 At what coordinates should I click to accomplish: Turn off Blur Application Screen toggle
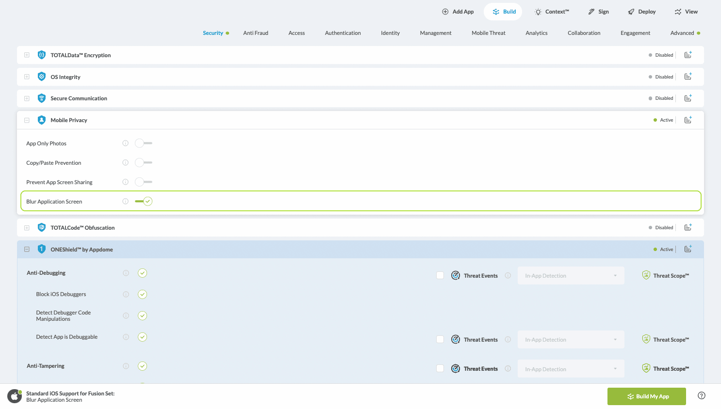pos(144,202)
